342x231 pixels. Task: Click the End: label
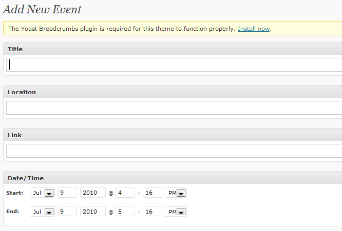pos(13,212)
